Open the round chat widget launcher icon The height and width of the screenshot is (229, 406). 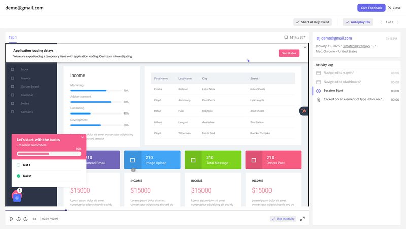click(x=17, y=198)
